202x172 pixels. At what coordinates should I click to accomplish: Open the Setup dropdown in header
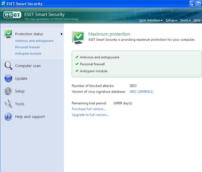(x=171, y=20)
